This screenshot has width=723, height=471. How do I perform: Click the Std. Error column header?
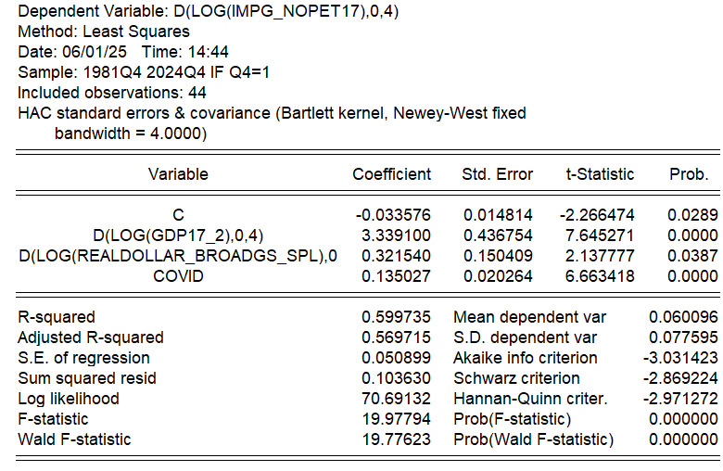[497, 174]
